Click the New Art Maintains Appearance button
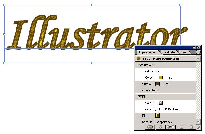The height and width of the screenshot is (134, 205). click(x=150, y=127)
